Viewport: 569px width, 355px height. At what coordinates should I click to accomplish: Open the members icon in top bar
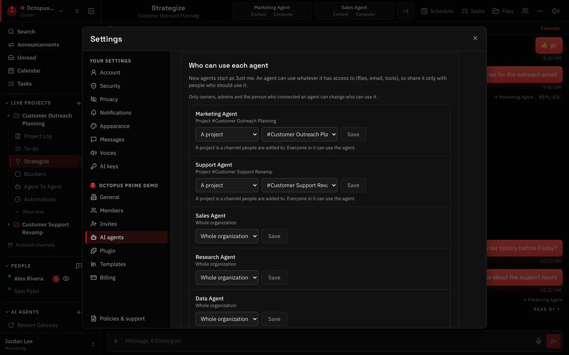click(x=525, y=11)
